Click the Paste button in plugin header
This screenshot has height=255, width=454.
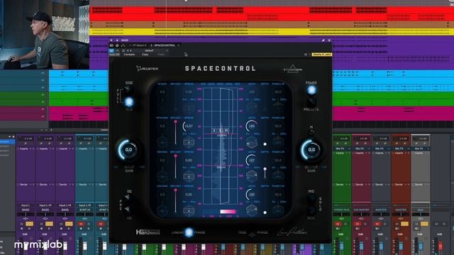tap(161, 55)
